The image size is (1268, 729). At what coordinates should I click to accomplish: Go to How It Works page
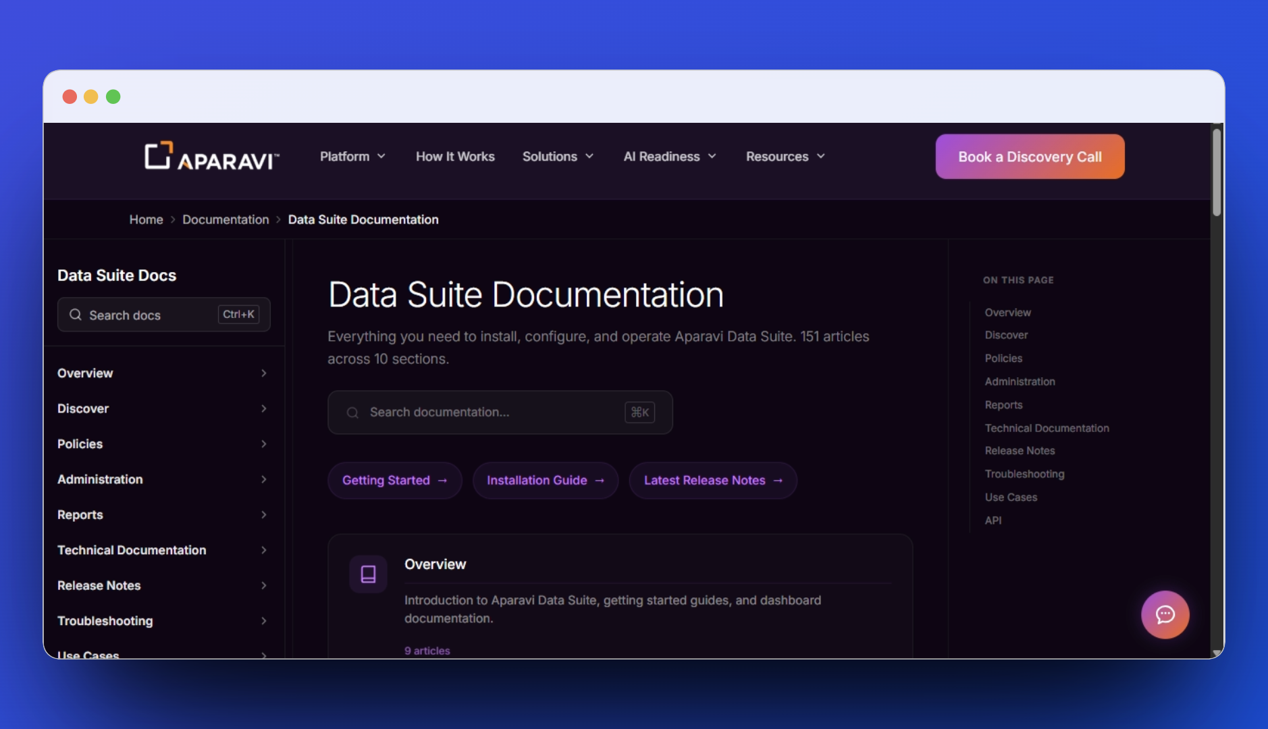pos(455,157)
